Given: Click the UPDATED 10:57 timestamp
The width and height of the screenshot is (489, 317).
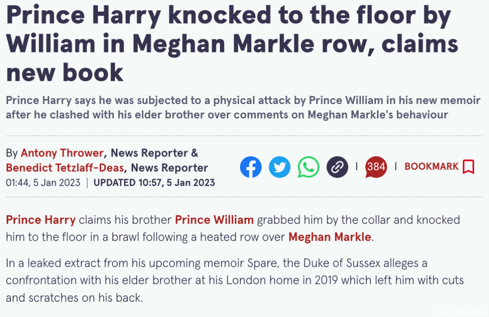Looking at the screenshot, I should (154, 183).
